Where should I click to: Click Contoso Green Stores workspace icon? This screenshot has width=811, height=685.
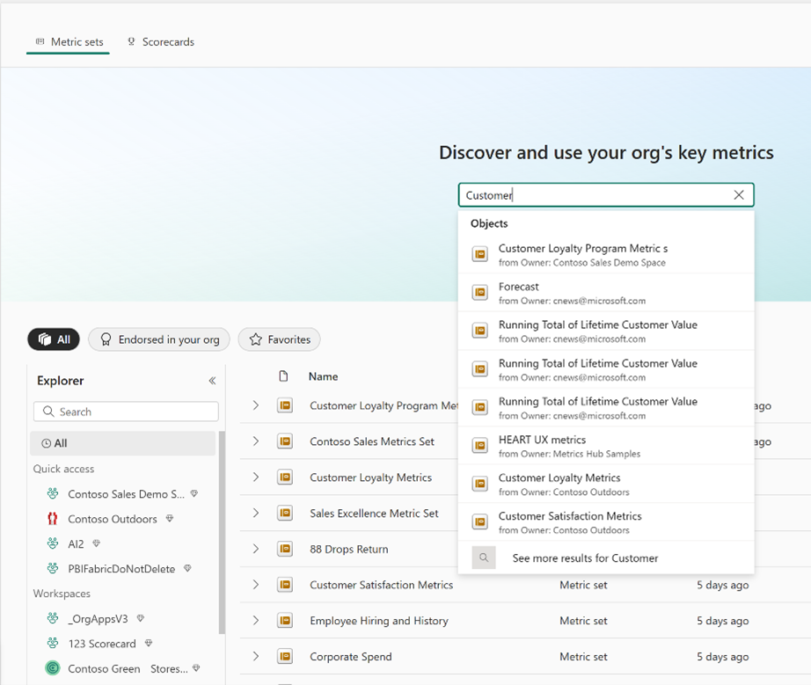coord(53,668)
